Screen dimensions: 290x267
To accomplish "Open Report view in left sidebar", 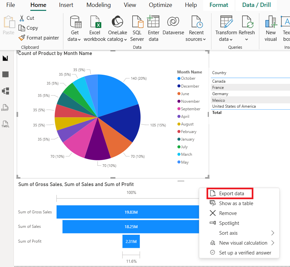I will click(x=5, y=58).
